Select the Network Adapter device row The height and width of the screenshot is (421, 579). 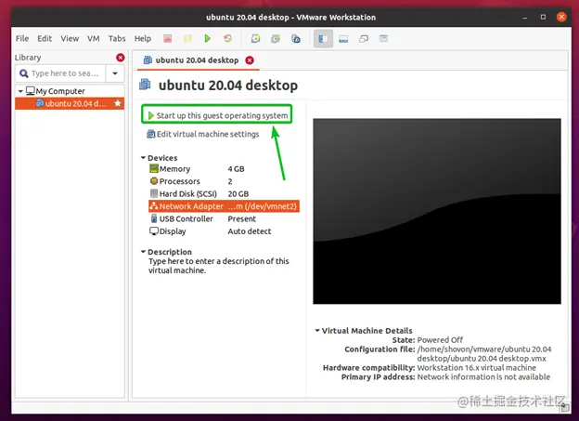pyautogui.click(x=224, y=206)
